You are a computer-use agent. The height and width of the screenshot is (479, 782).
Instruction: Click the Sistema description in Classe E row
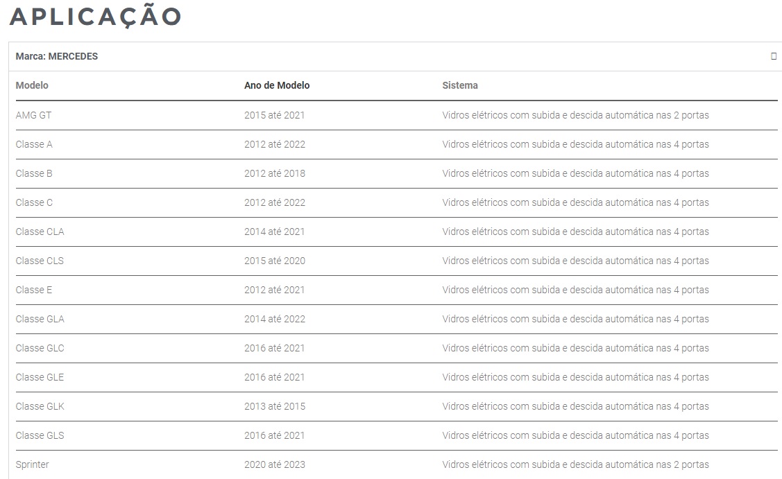pos(575,290)
